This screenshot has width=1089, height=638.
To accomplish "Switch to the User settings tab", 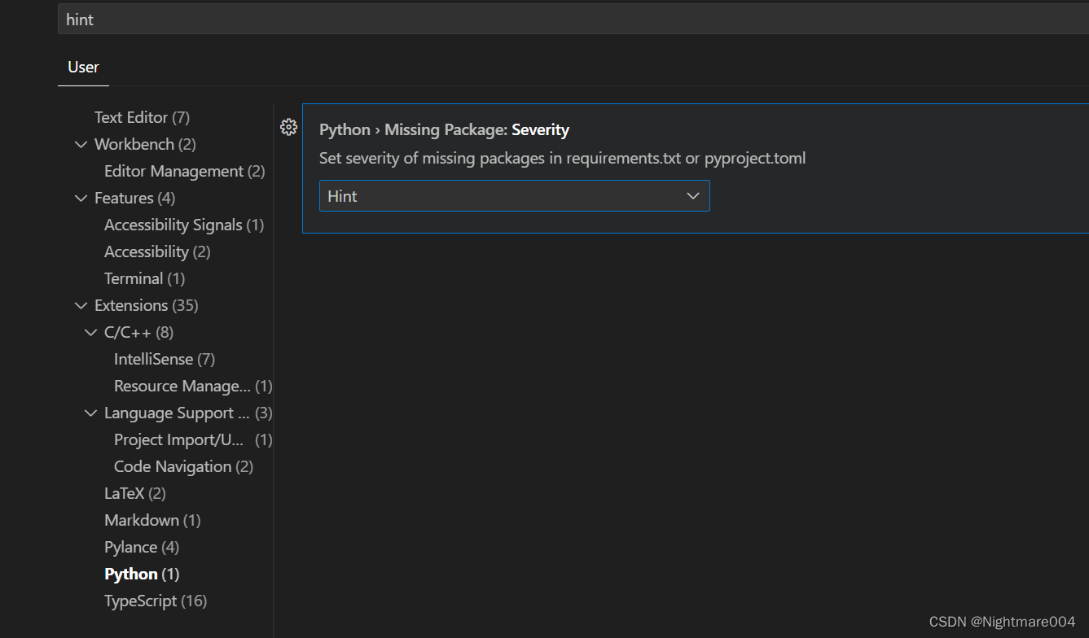I will coord(83,68).
